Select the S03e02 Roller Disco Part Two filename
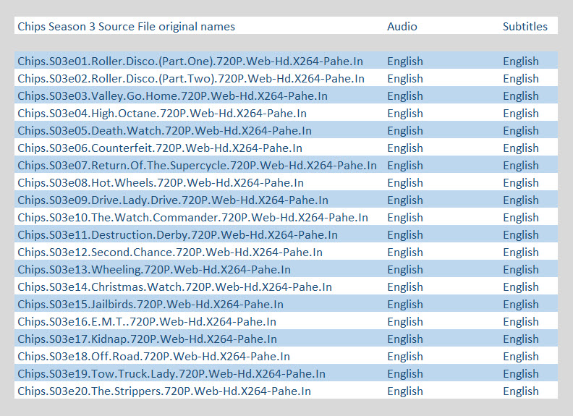Viewport: 573px width, 416px height. tap(191, 79)
